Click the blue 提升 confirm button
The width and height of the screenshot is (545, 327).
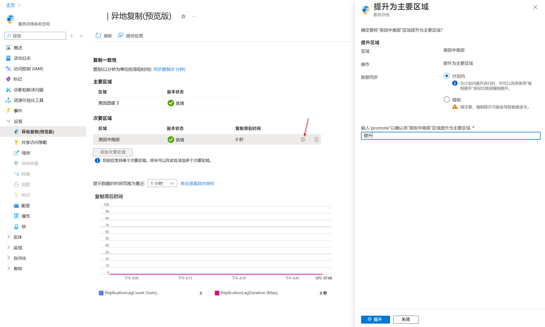coord(375,319)
